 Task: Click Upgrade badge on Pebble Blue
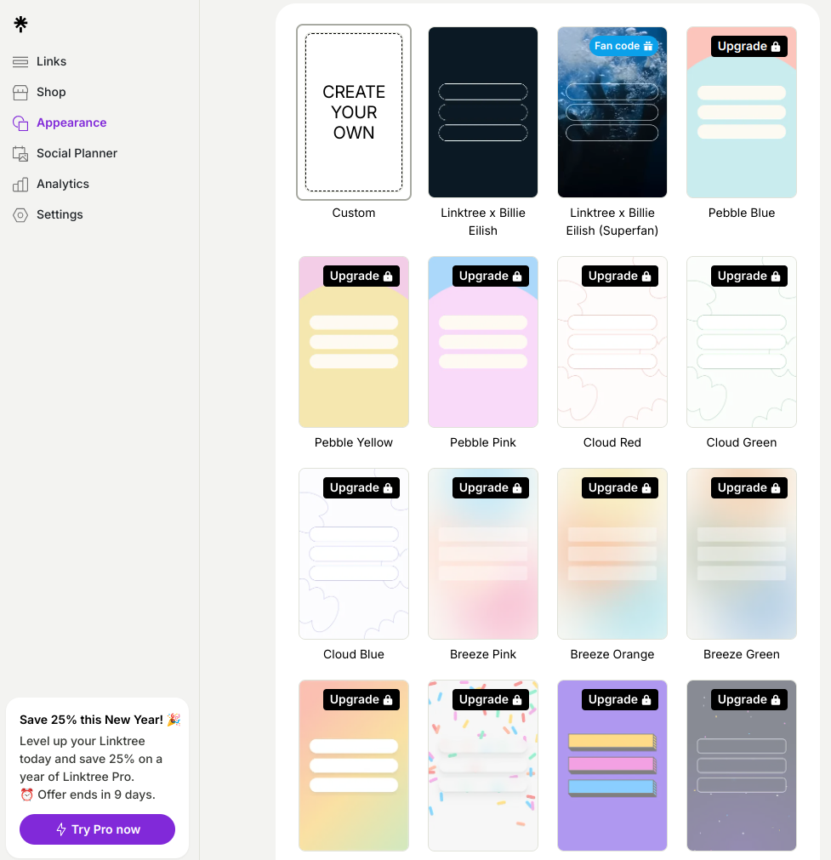tap(749, 47)
